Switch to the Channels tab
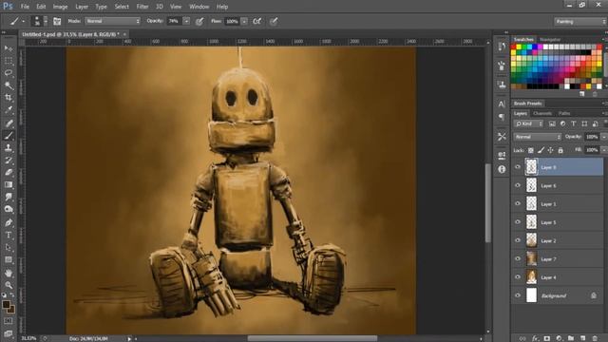Viewport: 608px width, 342px height. pos(542,114)
